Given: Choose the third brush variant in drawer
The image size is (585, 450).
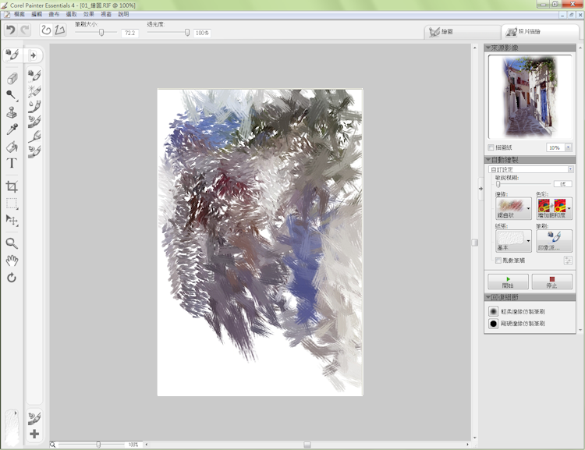Looking at the screenshot, I should [34, 106].
